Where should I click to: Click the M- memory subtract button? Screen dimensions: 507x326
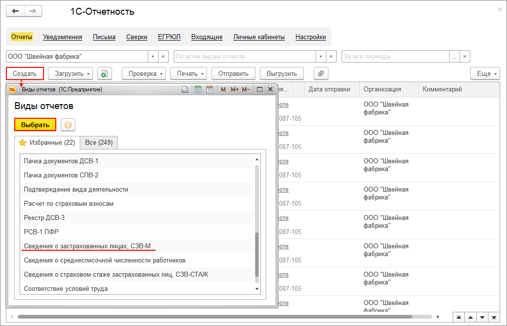pyautogui.click(x=246, y=89)
